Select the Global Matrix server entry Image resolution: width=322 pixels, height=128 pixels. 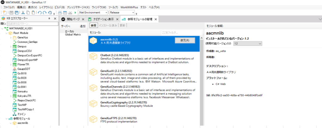[73, 34]
